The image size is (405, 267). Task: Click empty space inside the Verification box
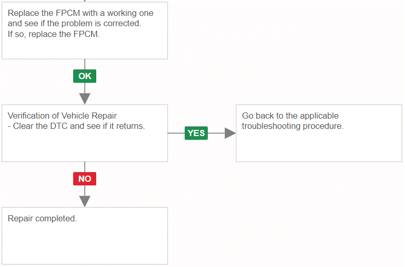85,147
